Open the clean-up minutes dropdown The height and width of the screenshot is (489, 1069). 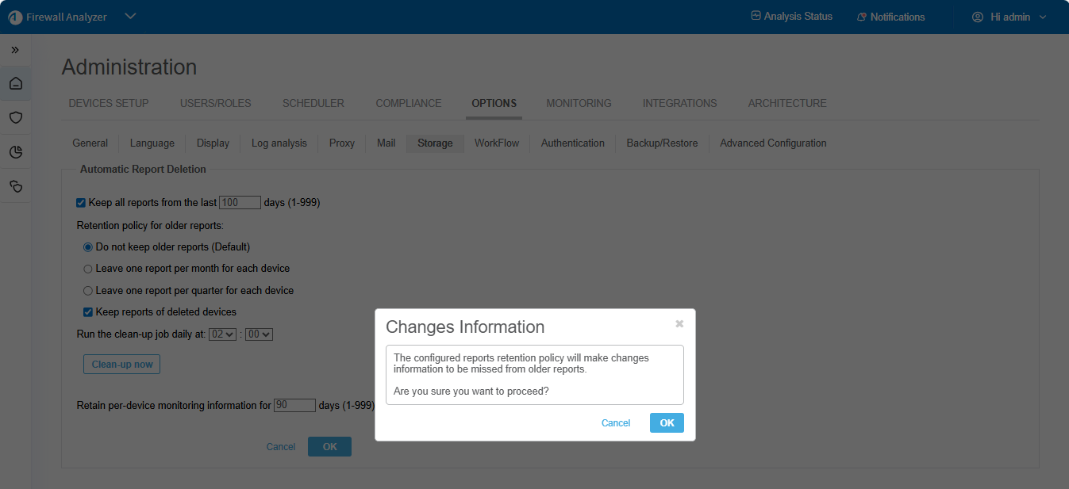[x=259, y=334]
